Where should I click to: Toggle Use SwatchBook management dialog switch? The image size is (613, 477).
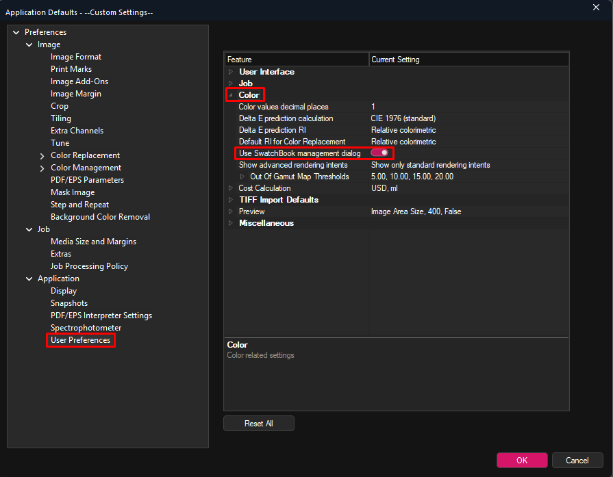coord(379,153)
